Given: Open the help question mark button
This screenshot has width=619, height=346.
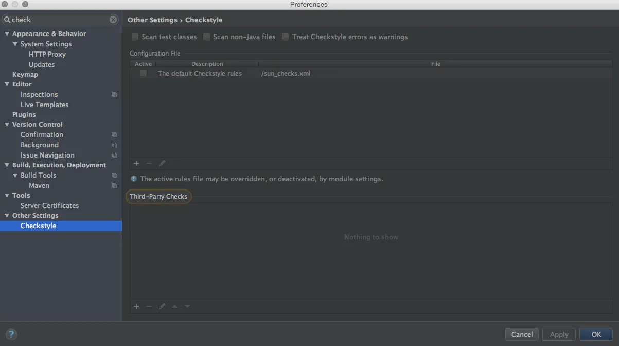Looking at the screenshot, I should coord(11,334).
